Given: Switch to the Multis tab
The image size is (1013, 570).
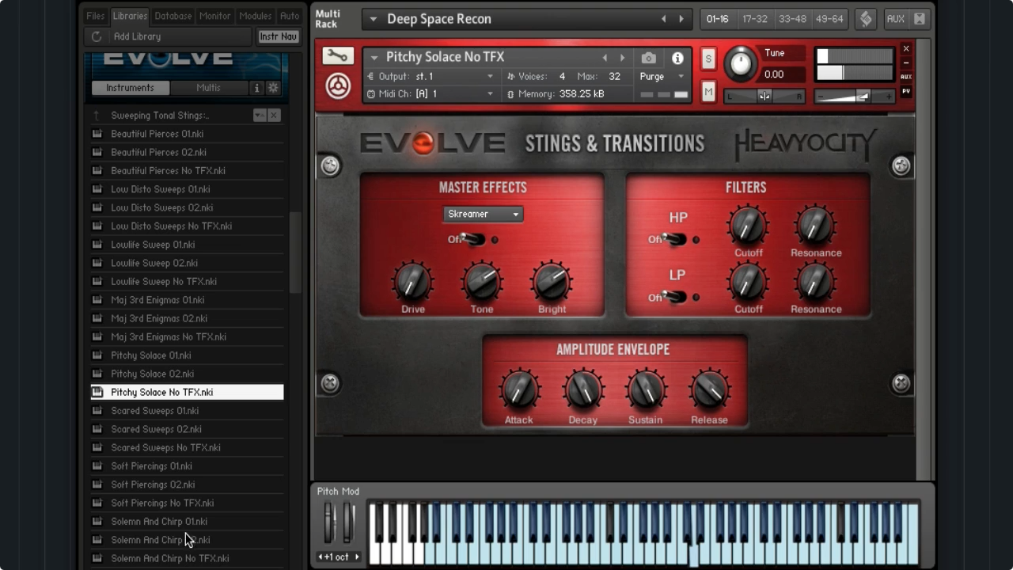Looking at the screenshot, I should 207,88.
